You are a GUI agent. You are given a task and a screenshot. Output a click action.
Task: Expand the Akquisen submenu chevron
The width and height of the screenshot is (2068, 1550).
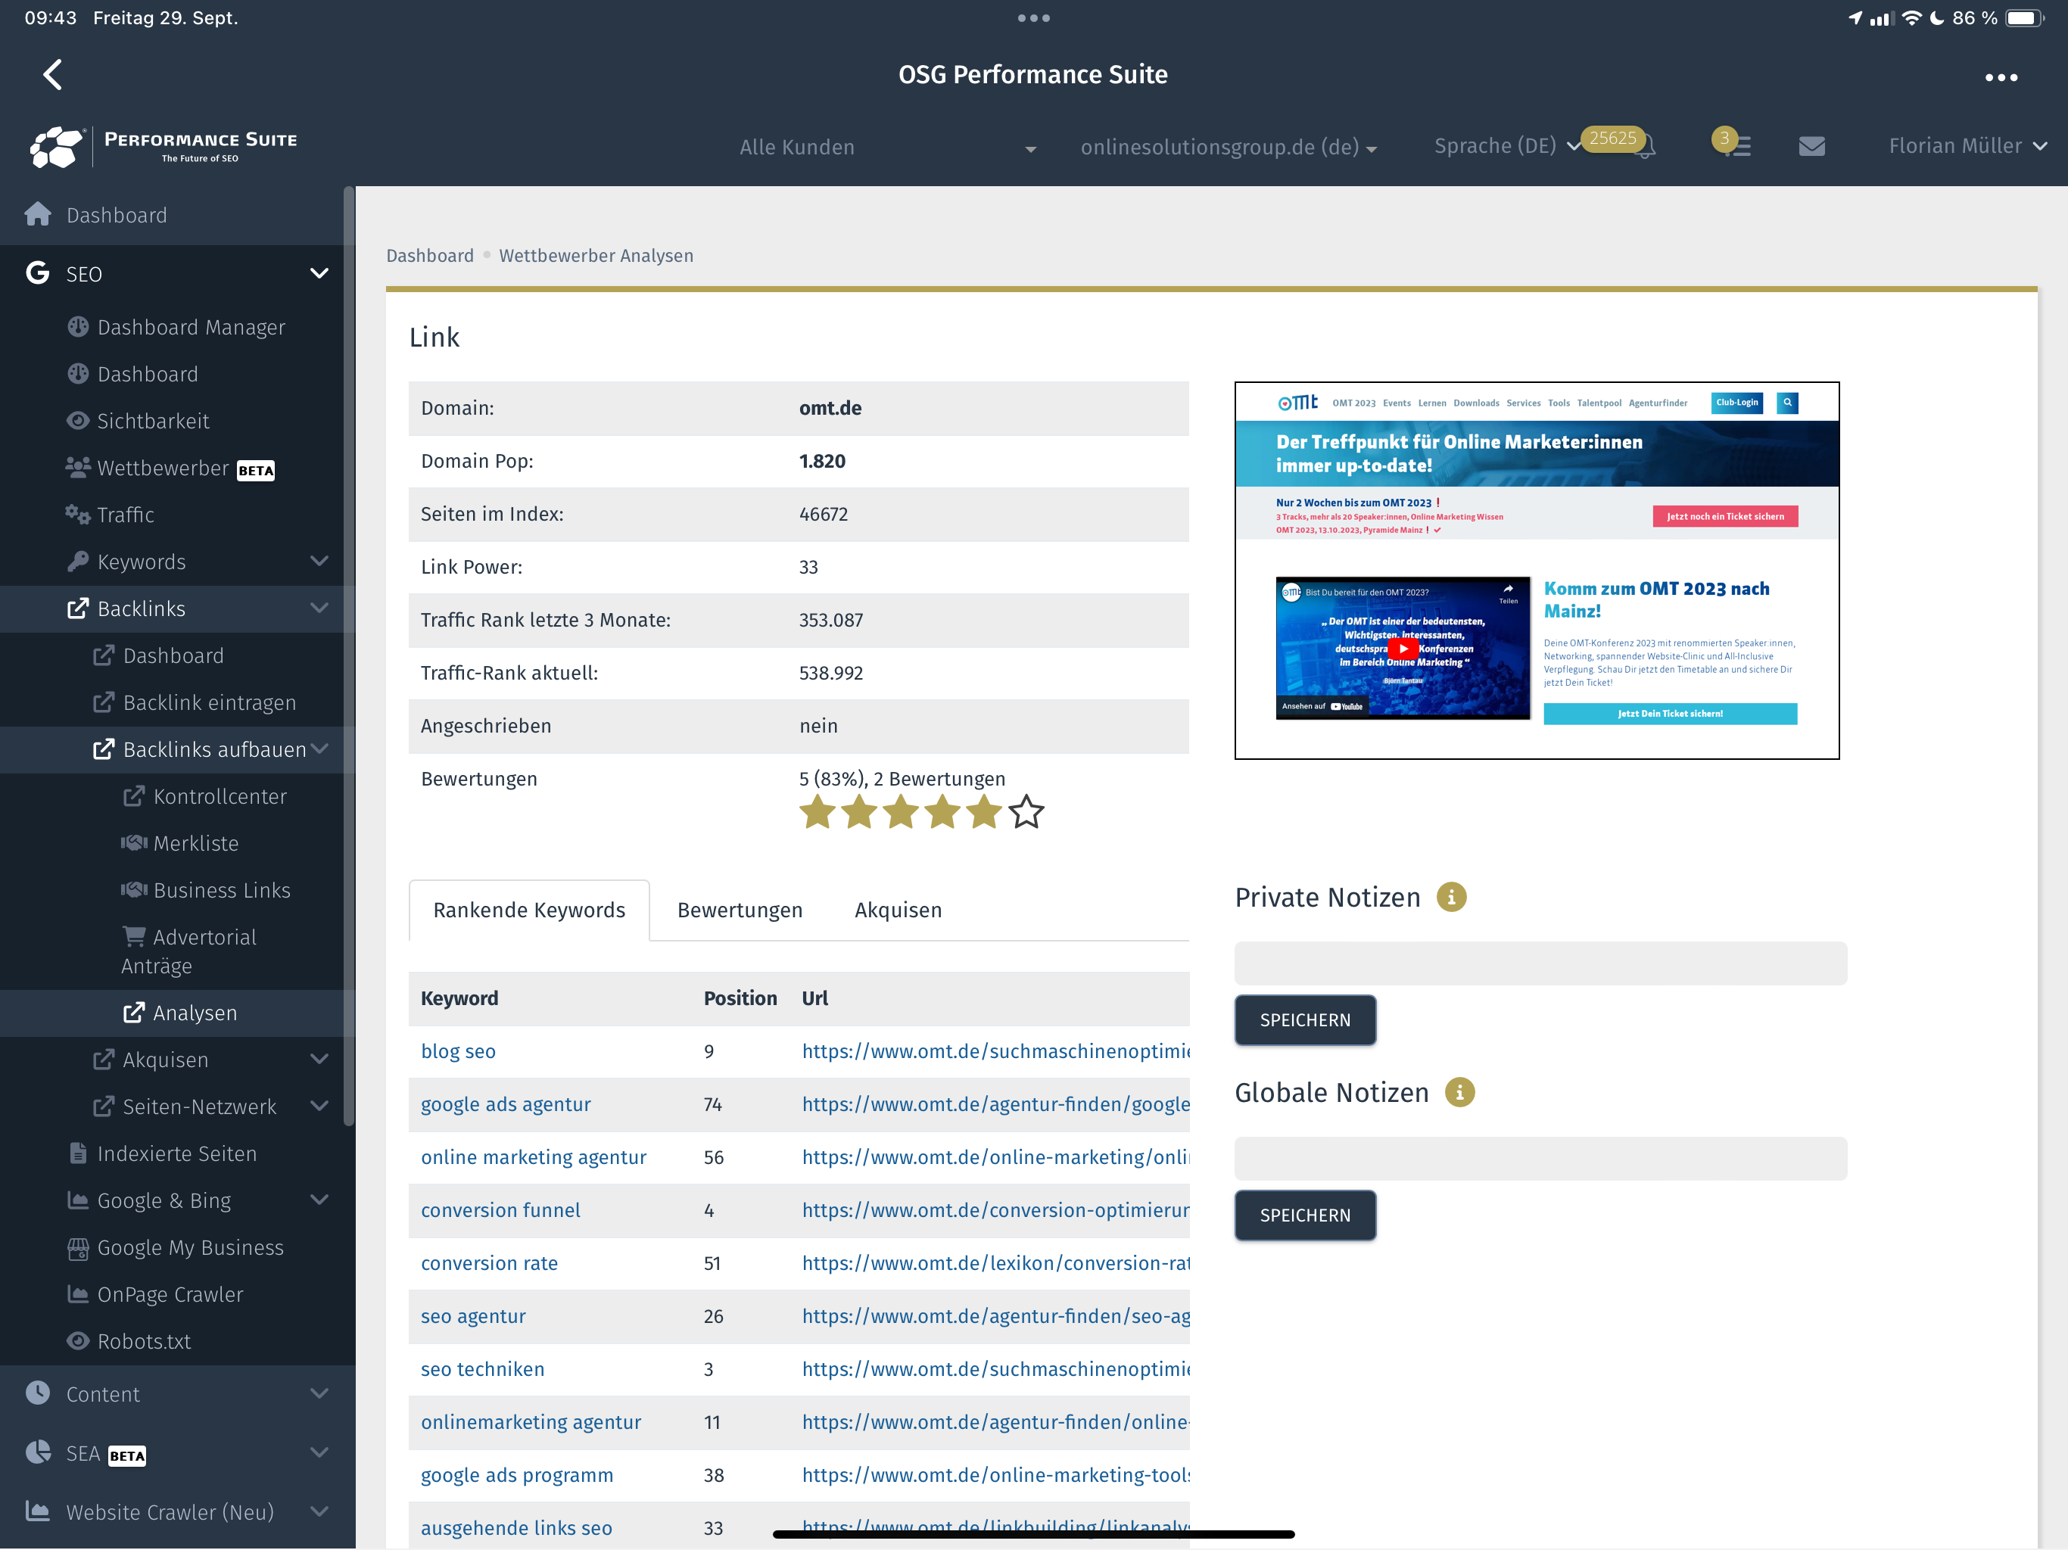[319, 1060]
